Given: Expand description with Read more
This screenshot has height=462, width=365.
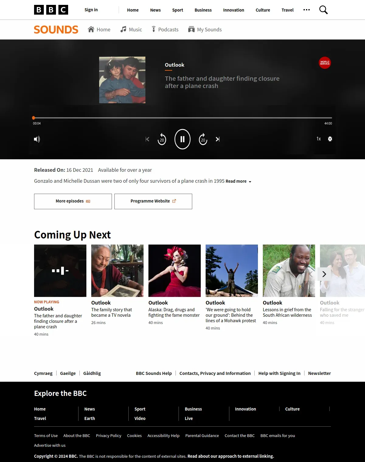Looking at the screenshot, I should (238, 181).
